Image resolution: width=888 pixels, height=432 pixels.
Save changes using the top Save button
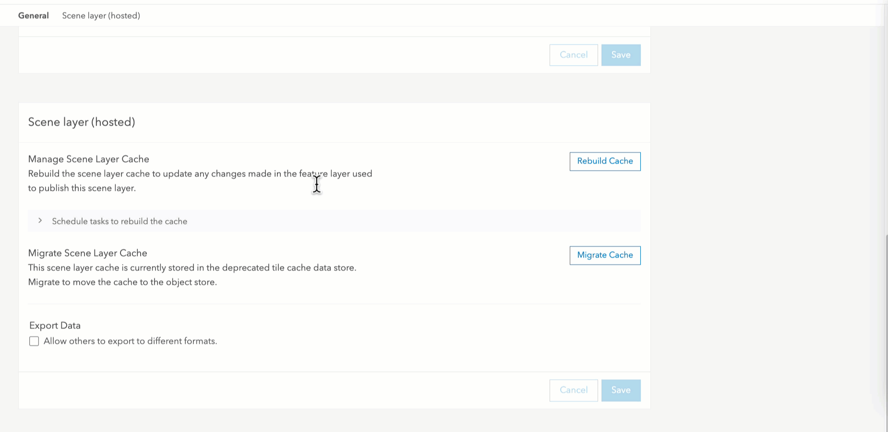click(x=621, y=55)
